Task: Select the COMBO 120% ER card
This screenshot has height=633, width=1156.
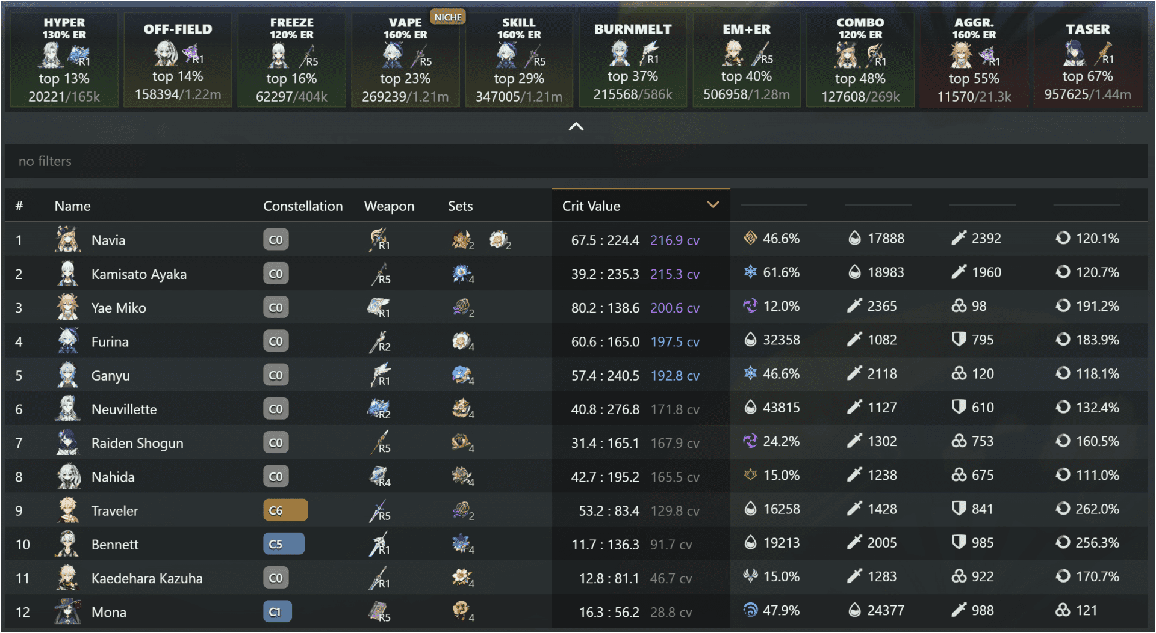Action: click(860, 60)
